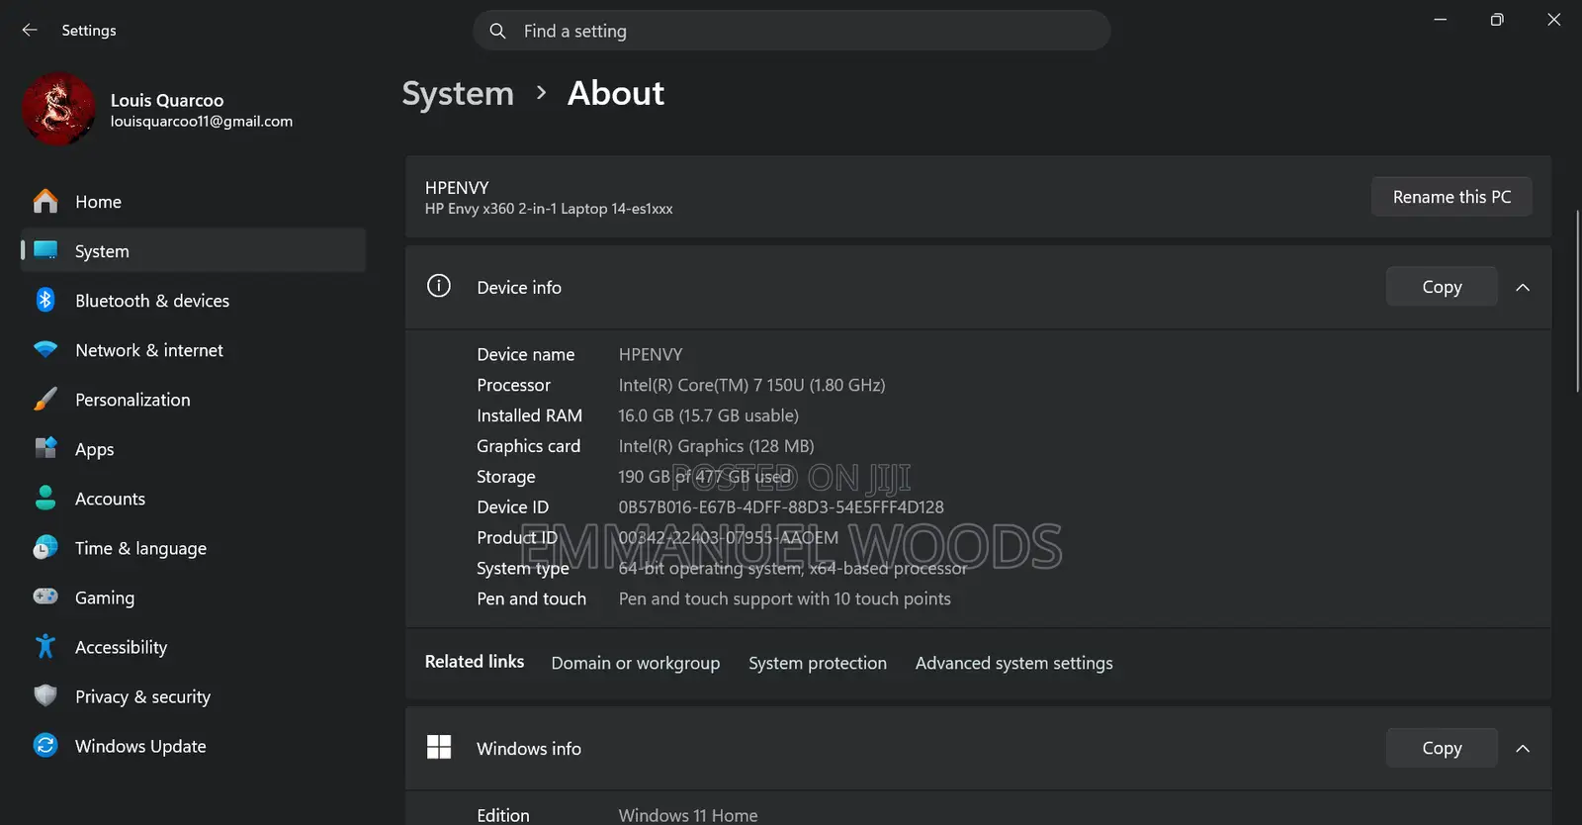Open Domain or workgroup link
This screenshot has height=825, width=1582.
636,663
